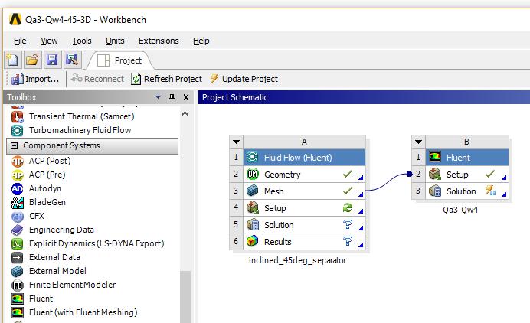
Task: Click the Save As toolbar icon
Action: [72, 60]
